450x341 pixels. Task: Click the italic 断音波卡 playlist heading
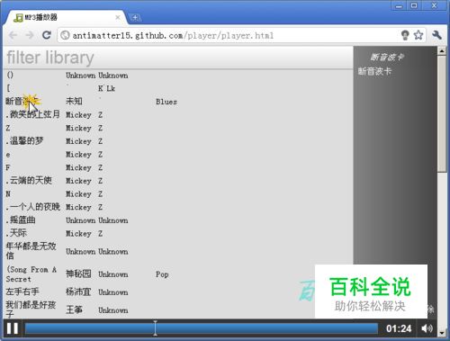tap(387, 57)
